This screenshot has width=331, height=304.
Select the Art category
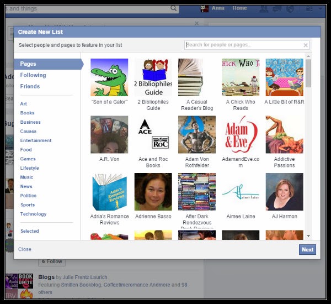point(23,104)
